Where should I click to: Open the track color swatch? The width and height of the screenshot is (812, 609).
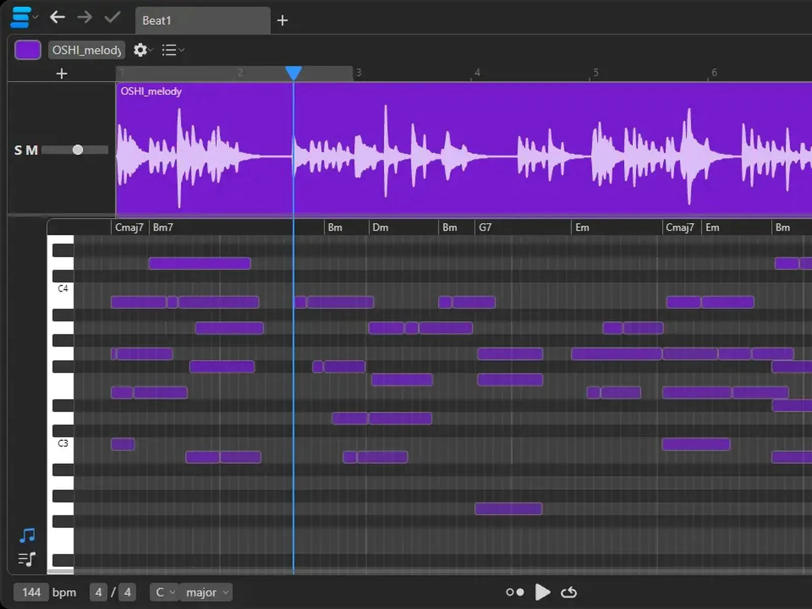click(x=28, y=50)
